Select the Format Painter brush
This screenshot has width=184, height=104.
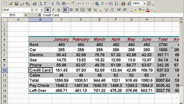72,3
